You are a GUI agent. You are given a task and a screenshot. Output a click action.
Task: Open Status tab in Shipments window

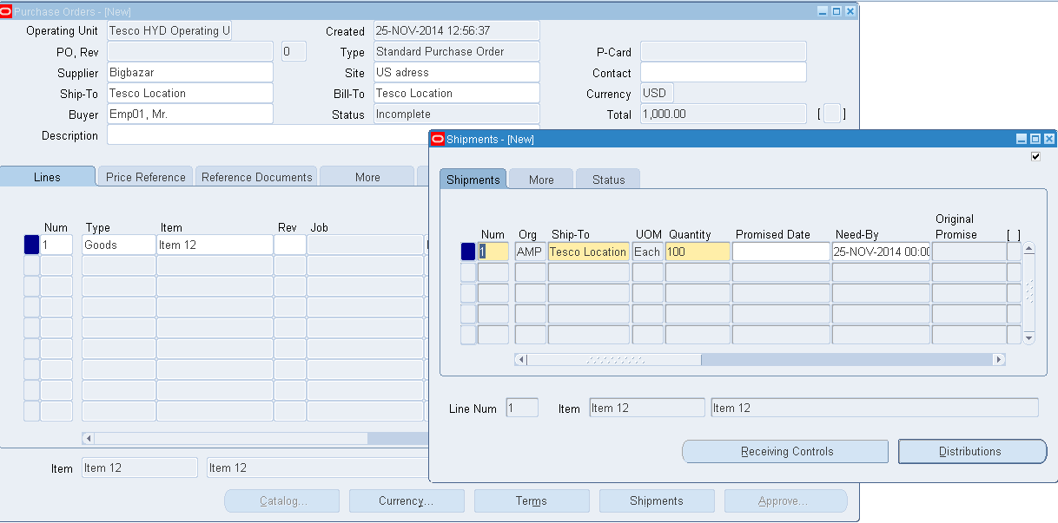pyautogui.click(x=608, y=179)
